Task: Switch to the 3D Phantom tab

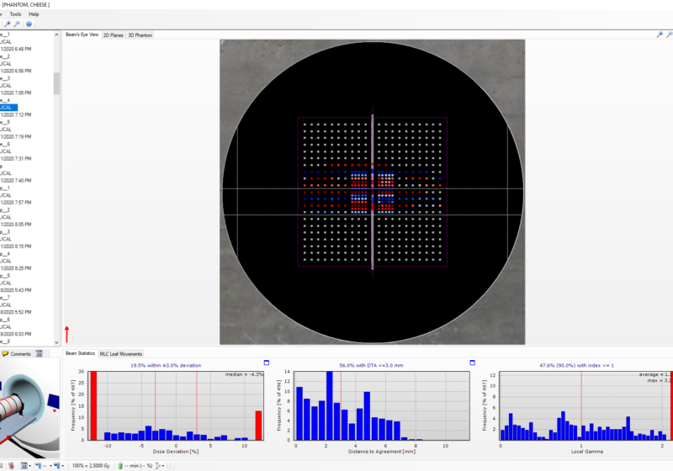Action: (140, 35)
